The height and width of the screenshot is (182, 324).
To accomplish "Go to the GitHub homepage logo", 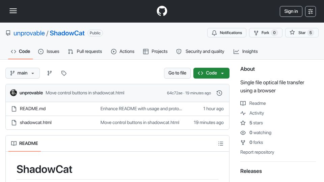I will click(162, 11).
